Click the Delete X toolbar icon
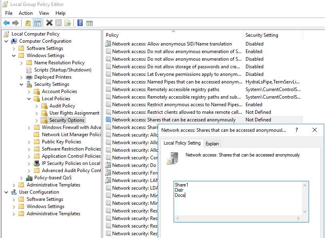 (x=49, y=23)
